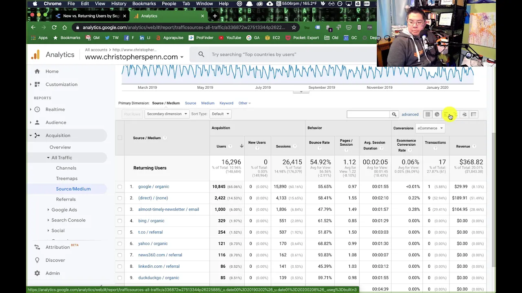Viewport: 522px width, 293px height.
Task: Close the New vs. Returning Users tab
Action: point(124,16)
